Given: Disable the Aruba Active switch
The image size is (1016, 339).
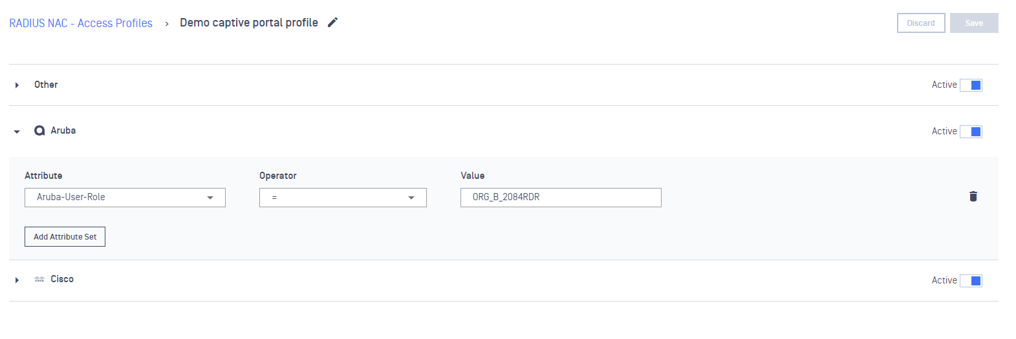Looking at the screenshot, I should point(971,132).
